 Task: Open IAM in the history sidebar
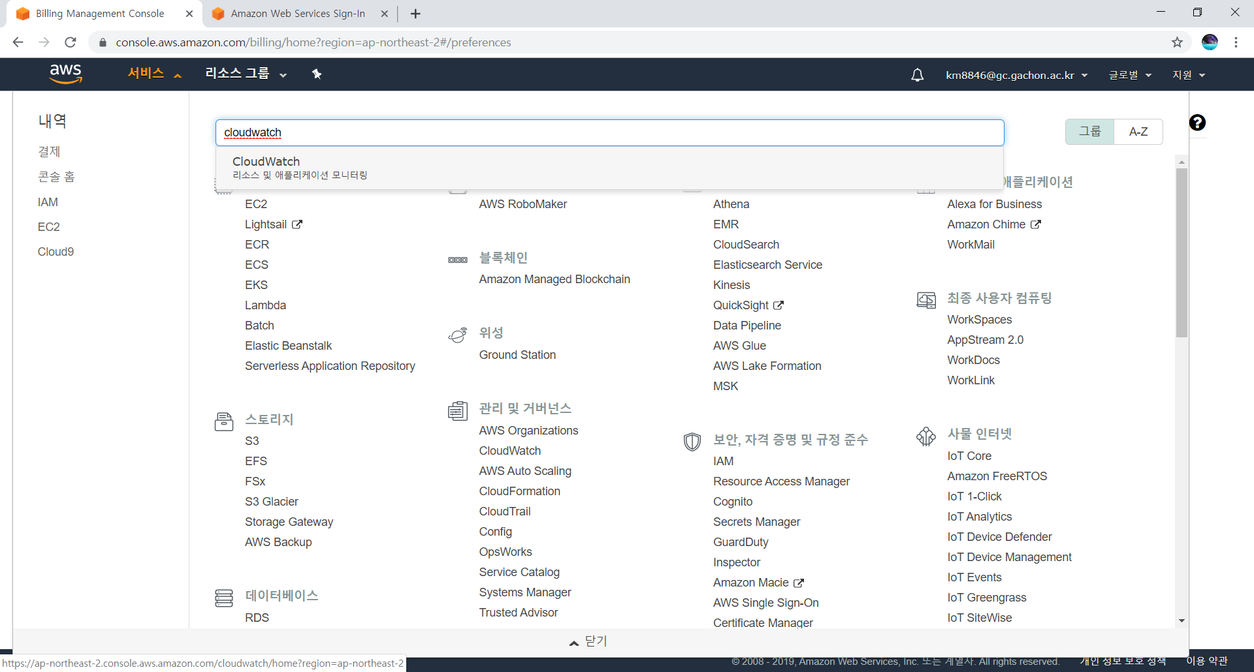[48, 202]
